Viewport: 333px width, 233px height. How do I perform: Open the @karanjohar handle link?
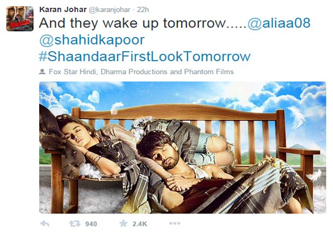coord(109,10)
